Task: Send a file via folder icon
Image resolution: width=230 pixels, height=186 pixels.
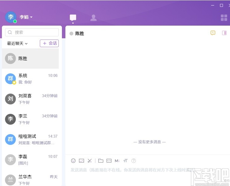Action: click(100, 161)
